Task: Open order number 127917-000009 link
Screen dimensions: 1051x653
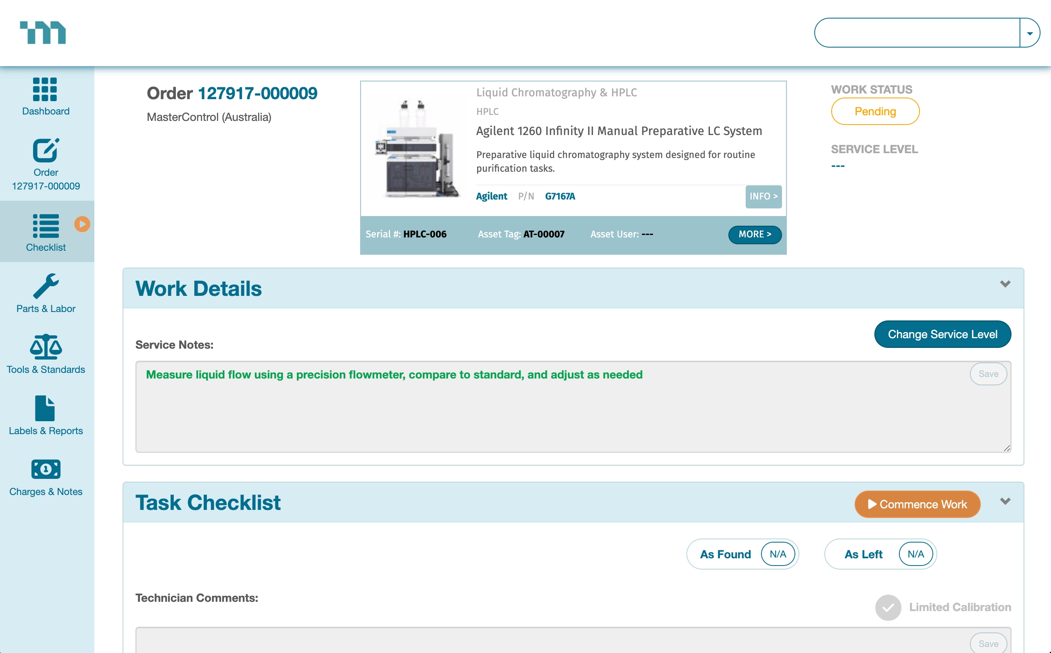Action: coord(257,93)
